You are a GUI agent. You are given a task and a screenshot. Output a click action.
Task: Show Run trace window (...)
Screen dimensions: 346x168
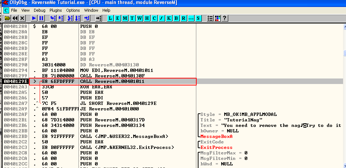pyautogui.click(x=191, y=18)
